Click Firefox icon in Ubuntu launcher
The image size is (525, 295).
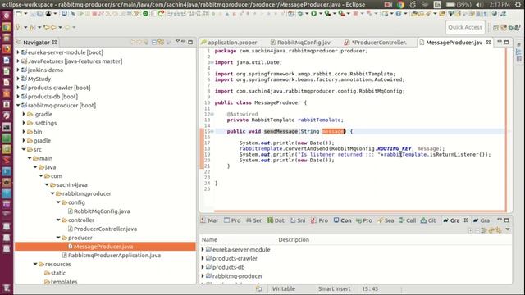pos(7,49)
